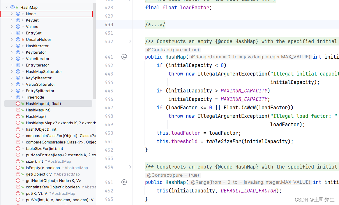
Task: Click the class icon next to ValueIterator
Action: click(18, 59)
